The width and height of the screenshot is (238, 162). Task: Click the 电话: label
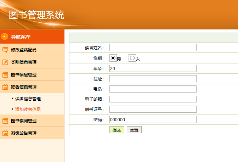[x=98, y=89]
